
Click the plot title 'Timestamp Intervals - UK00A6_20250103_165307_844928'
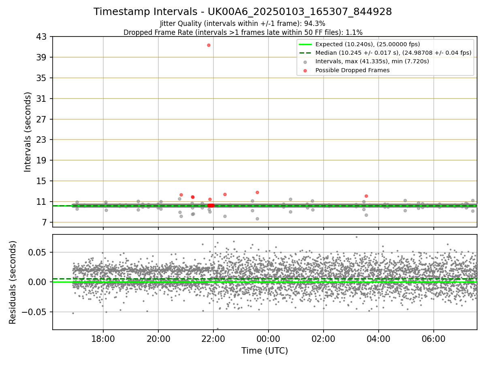(x=243, y=12)
